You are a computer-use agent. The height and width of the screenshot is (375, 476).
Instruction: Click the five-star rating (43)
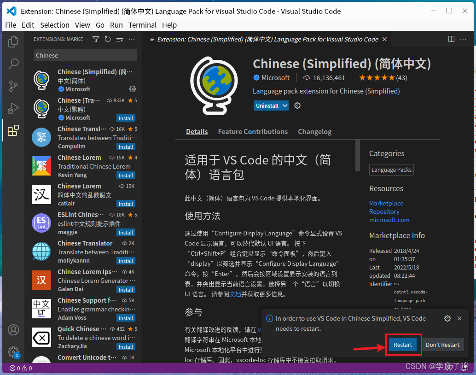pyautogui.click(x=383, y=78)
